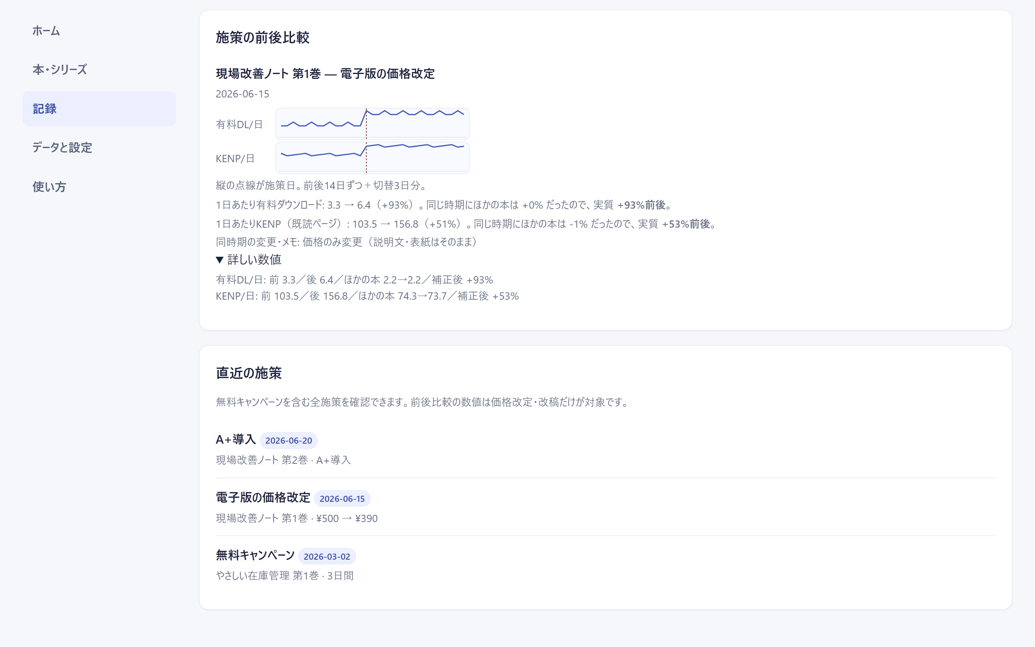Click the +93%前後 result text
This screenshot has height=647, width=1035.
point(642,205)
